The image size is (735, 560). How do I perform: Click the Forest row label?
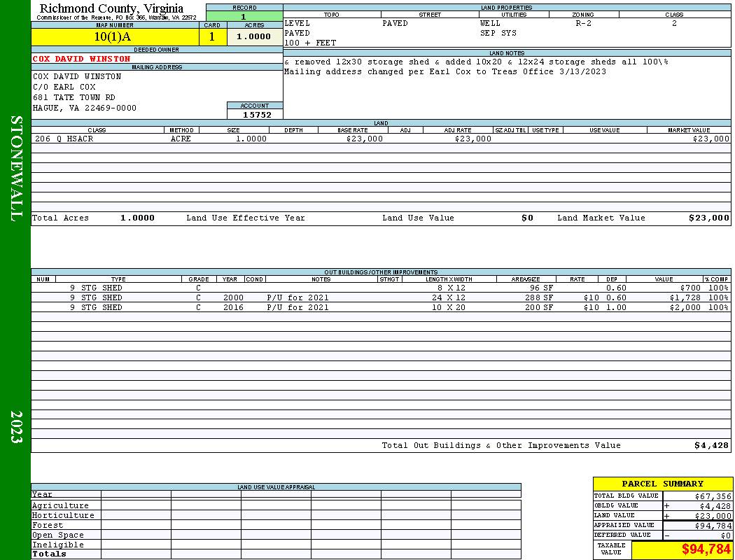coord(48,525)
